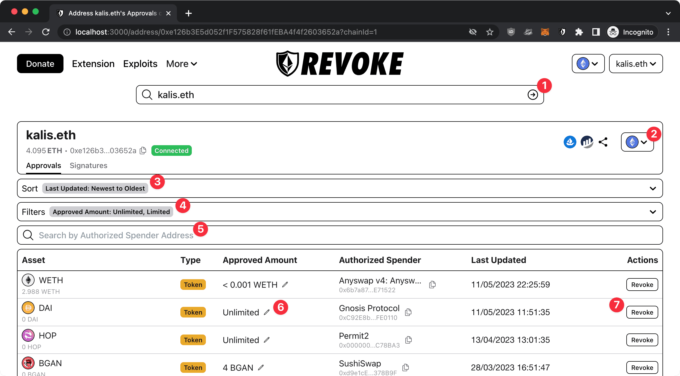680x376 pixels.
Task: Open the MetaMask extension
Action: pos(545,32)
